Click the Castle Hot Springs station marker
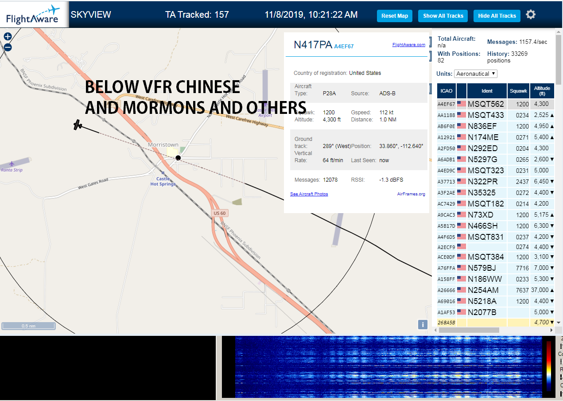This screenshot has width=563, height=401. tap(163, 173)
